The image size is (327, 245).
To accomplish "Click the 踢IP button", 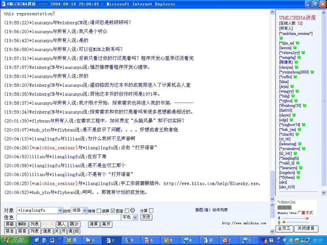I will point(74,224).
